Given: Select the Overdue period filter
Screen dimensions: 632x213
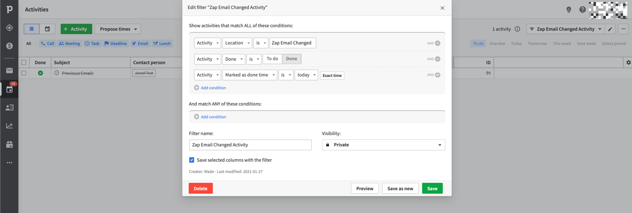Looking at the screenshot, I should (x=497, y=43).
